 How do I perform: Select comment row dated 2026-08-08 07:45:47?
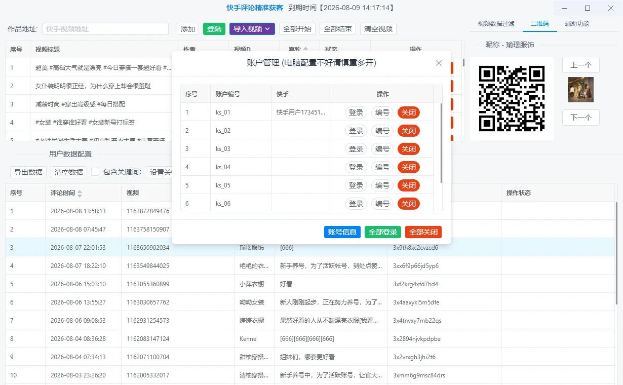(310, 229)
